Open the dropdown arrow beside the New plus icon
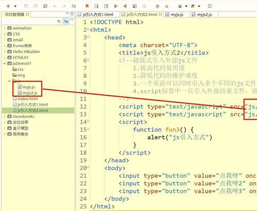Viewport: 257px width, 211px height. (x=15, y=6)
